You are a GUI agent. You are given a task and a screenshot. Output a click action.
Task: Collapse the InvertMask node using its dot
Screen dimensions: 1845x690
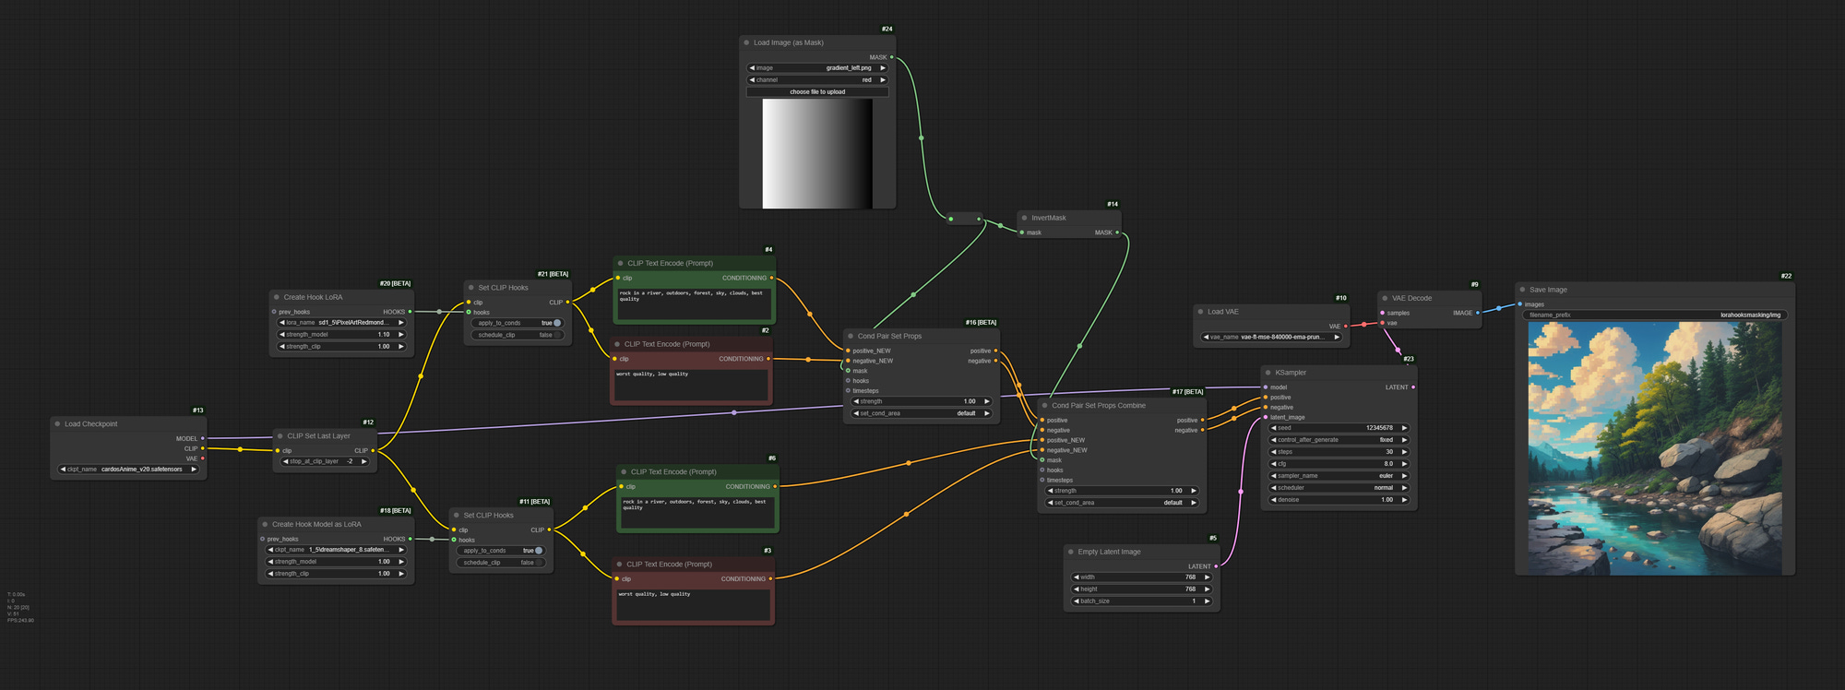1024,218
